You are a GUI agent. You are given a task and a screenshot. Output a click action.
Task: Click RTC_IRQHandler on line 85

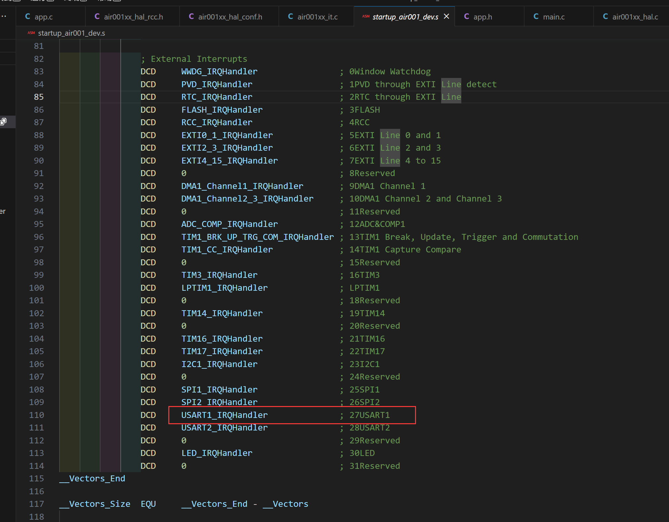click(217, 97)
